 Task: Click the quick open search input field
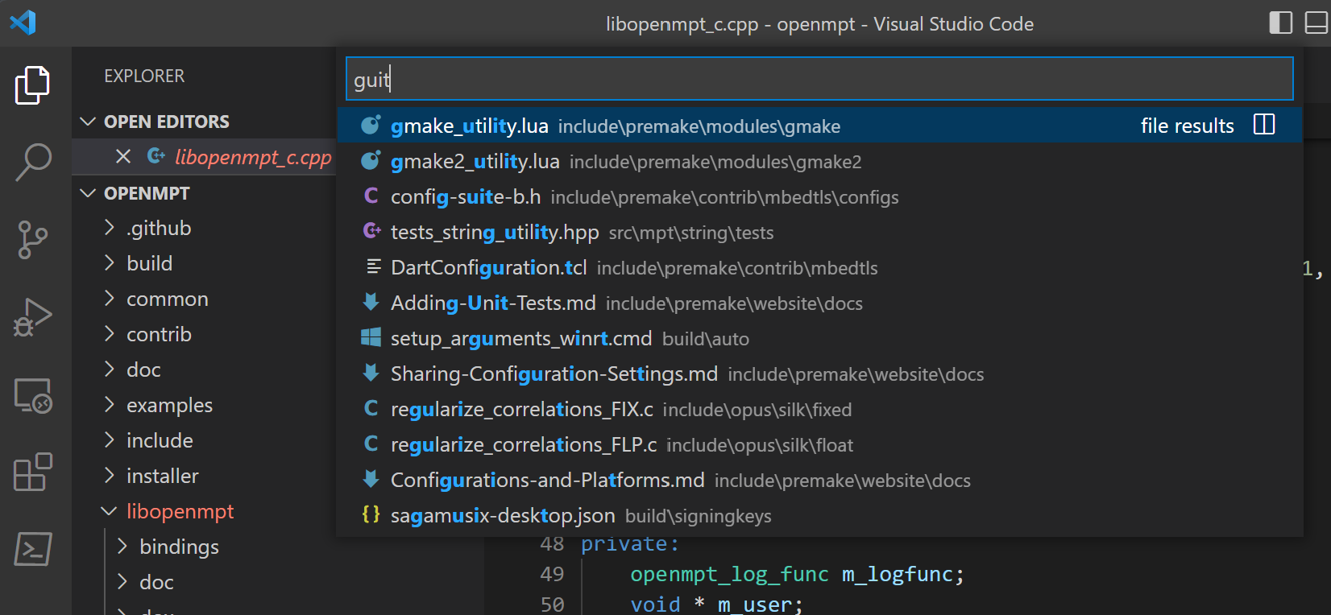coord(819,79)
